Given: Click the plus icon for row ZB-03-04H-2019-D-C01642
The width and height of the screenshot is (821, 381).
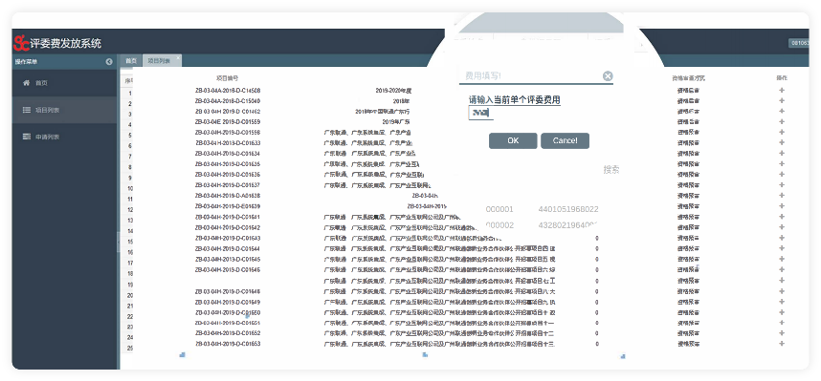Looking at the screenshot, I should (x=782, y=227).
